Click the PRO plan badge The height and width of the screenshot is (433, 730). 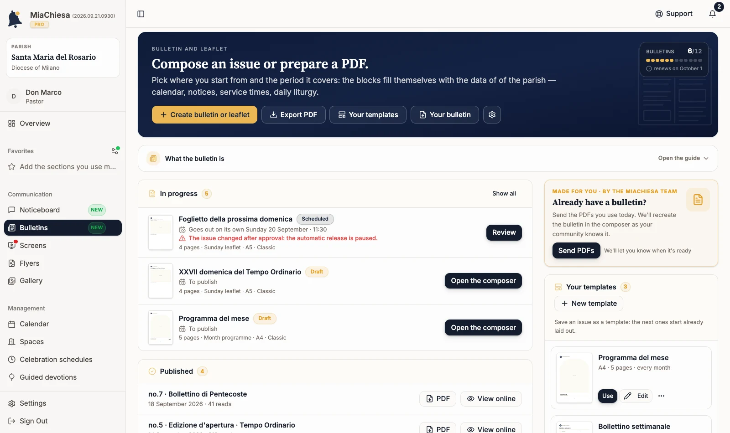pos(39,25)
